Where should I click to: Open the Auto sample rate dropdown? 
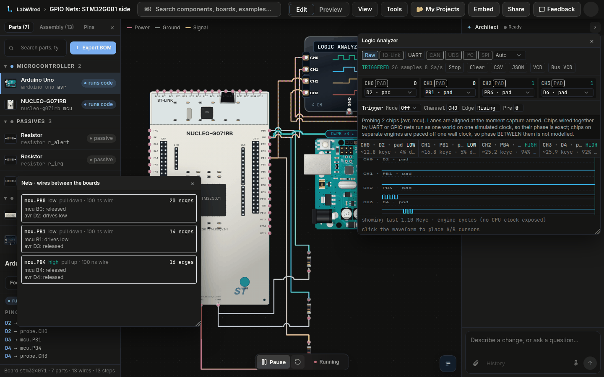(x=509, y=55)
